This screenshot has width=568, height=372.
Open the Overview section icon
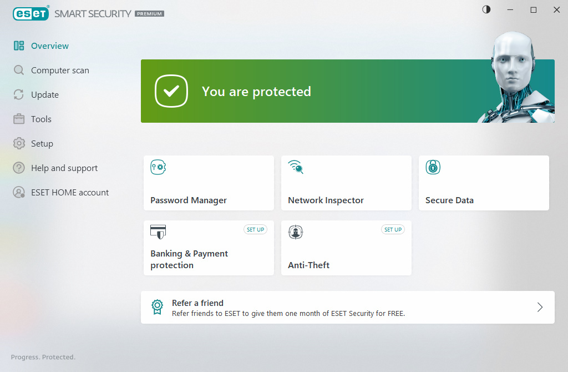pyautogui.click(x=19, y=46)
